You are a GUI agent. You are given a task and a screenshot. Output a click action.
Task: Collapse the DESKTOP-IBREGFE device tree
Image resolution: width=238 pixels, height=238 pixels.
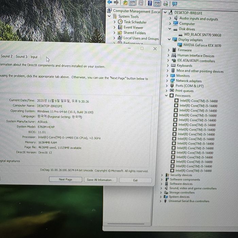[165, 12]
